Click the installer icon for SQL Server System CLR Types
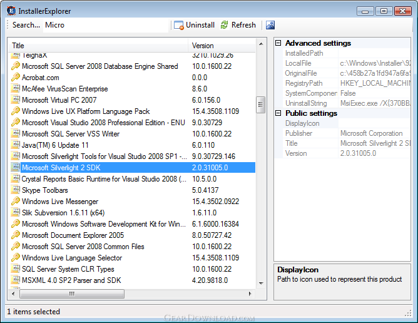This screenshot has width=418, height=323. click(16, 269)
